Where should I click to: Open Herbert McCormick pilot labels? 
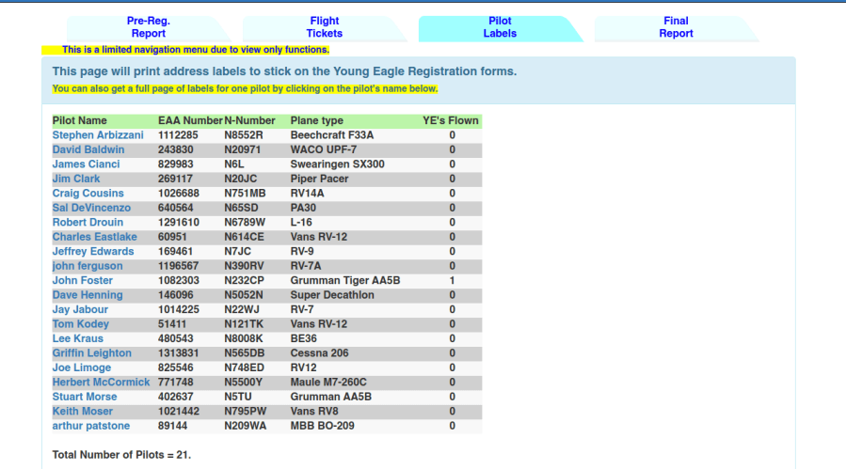[101, 383]
